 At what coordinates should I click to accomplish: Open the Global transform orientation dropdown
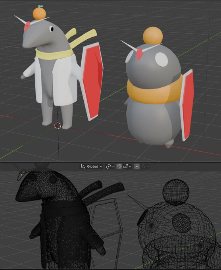tap(91, 166)
